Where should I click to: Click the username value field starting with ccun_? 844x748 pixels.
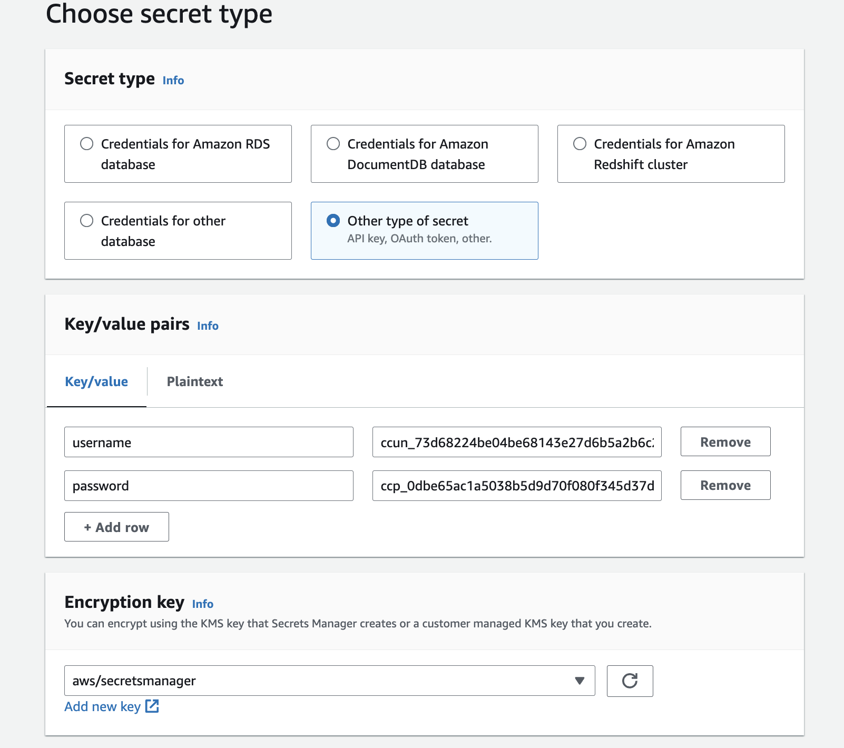click(x=516, y=442)
